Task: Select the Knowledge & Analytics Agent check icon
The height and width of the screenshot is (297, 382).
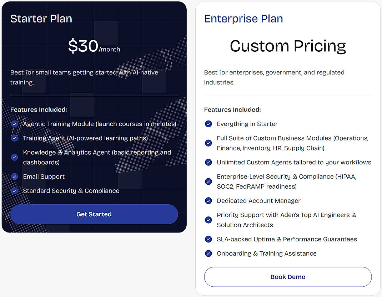Action: tap(15, 157)
